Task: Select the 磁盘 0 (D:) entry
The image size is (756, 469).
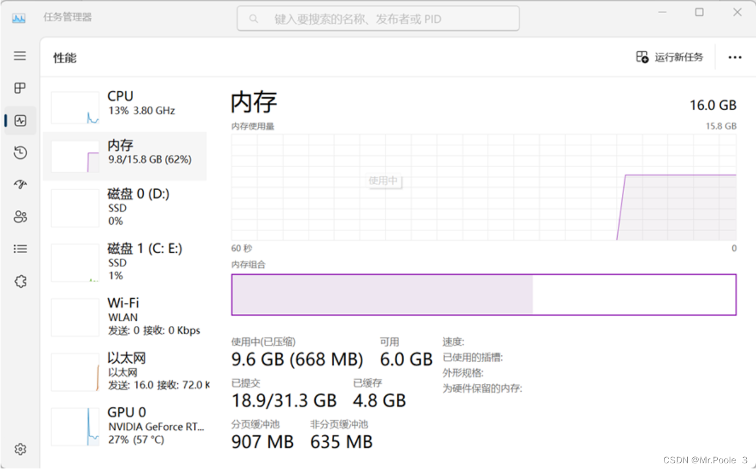Action: coord(125,207)
